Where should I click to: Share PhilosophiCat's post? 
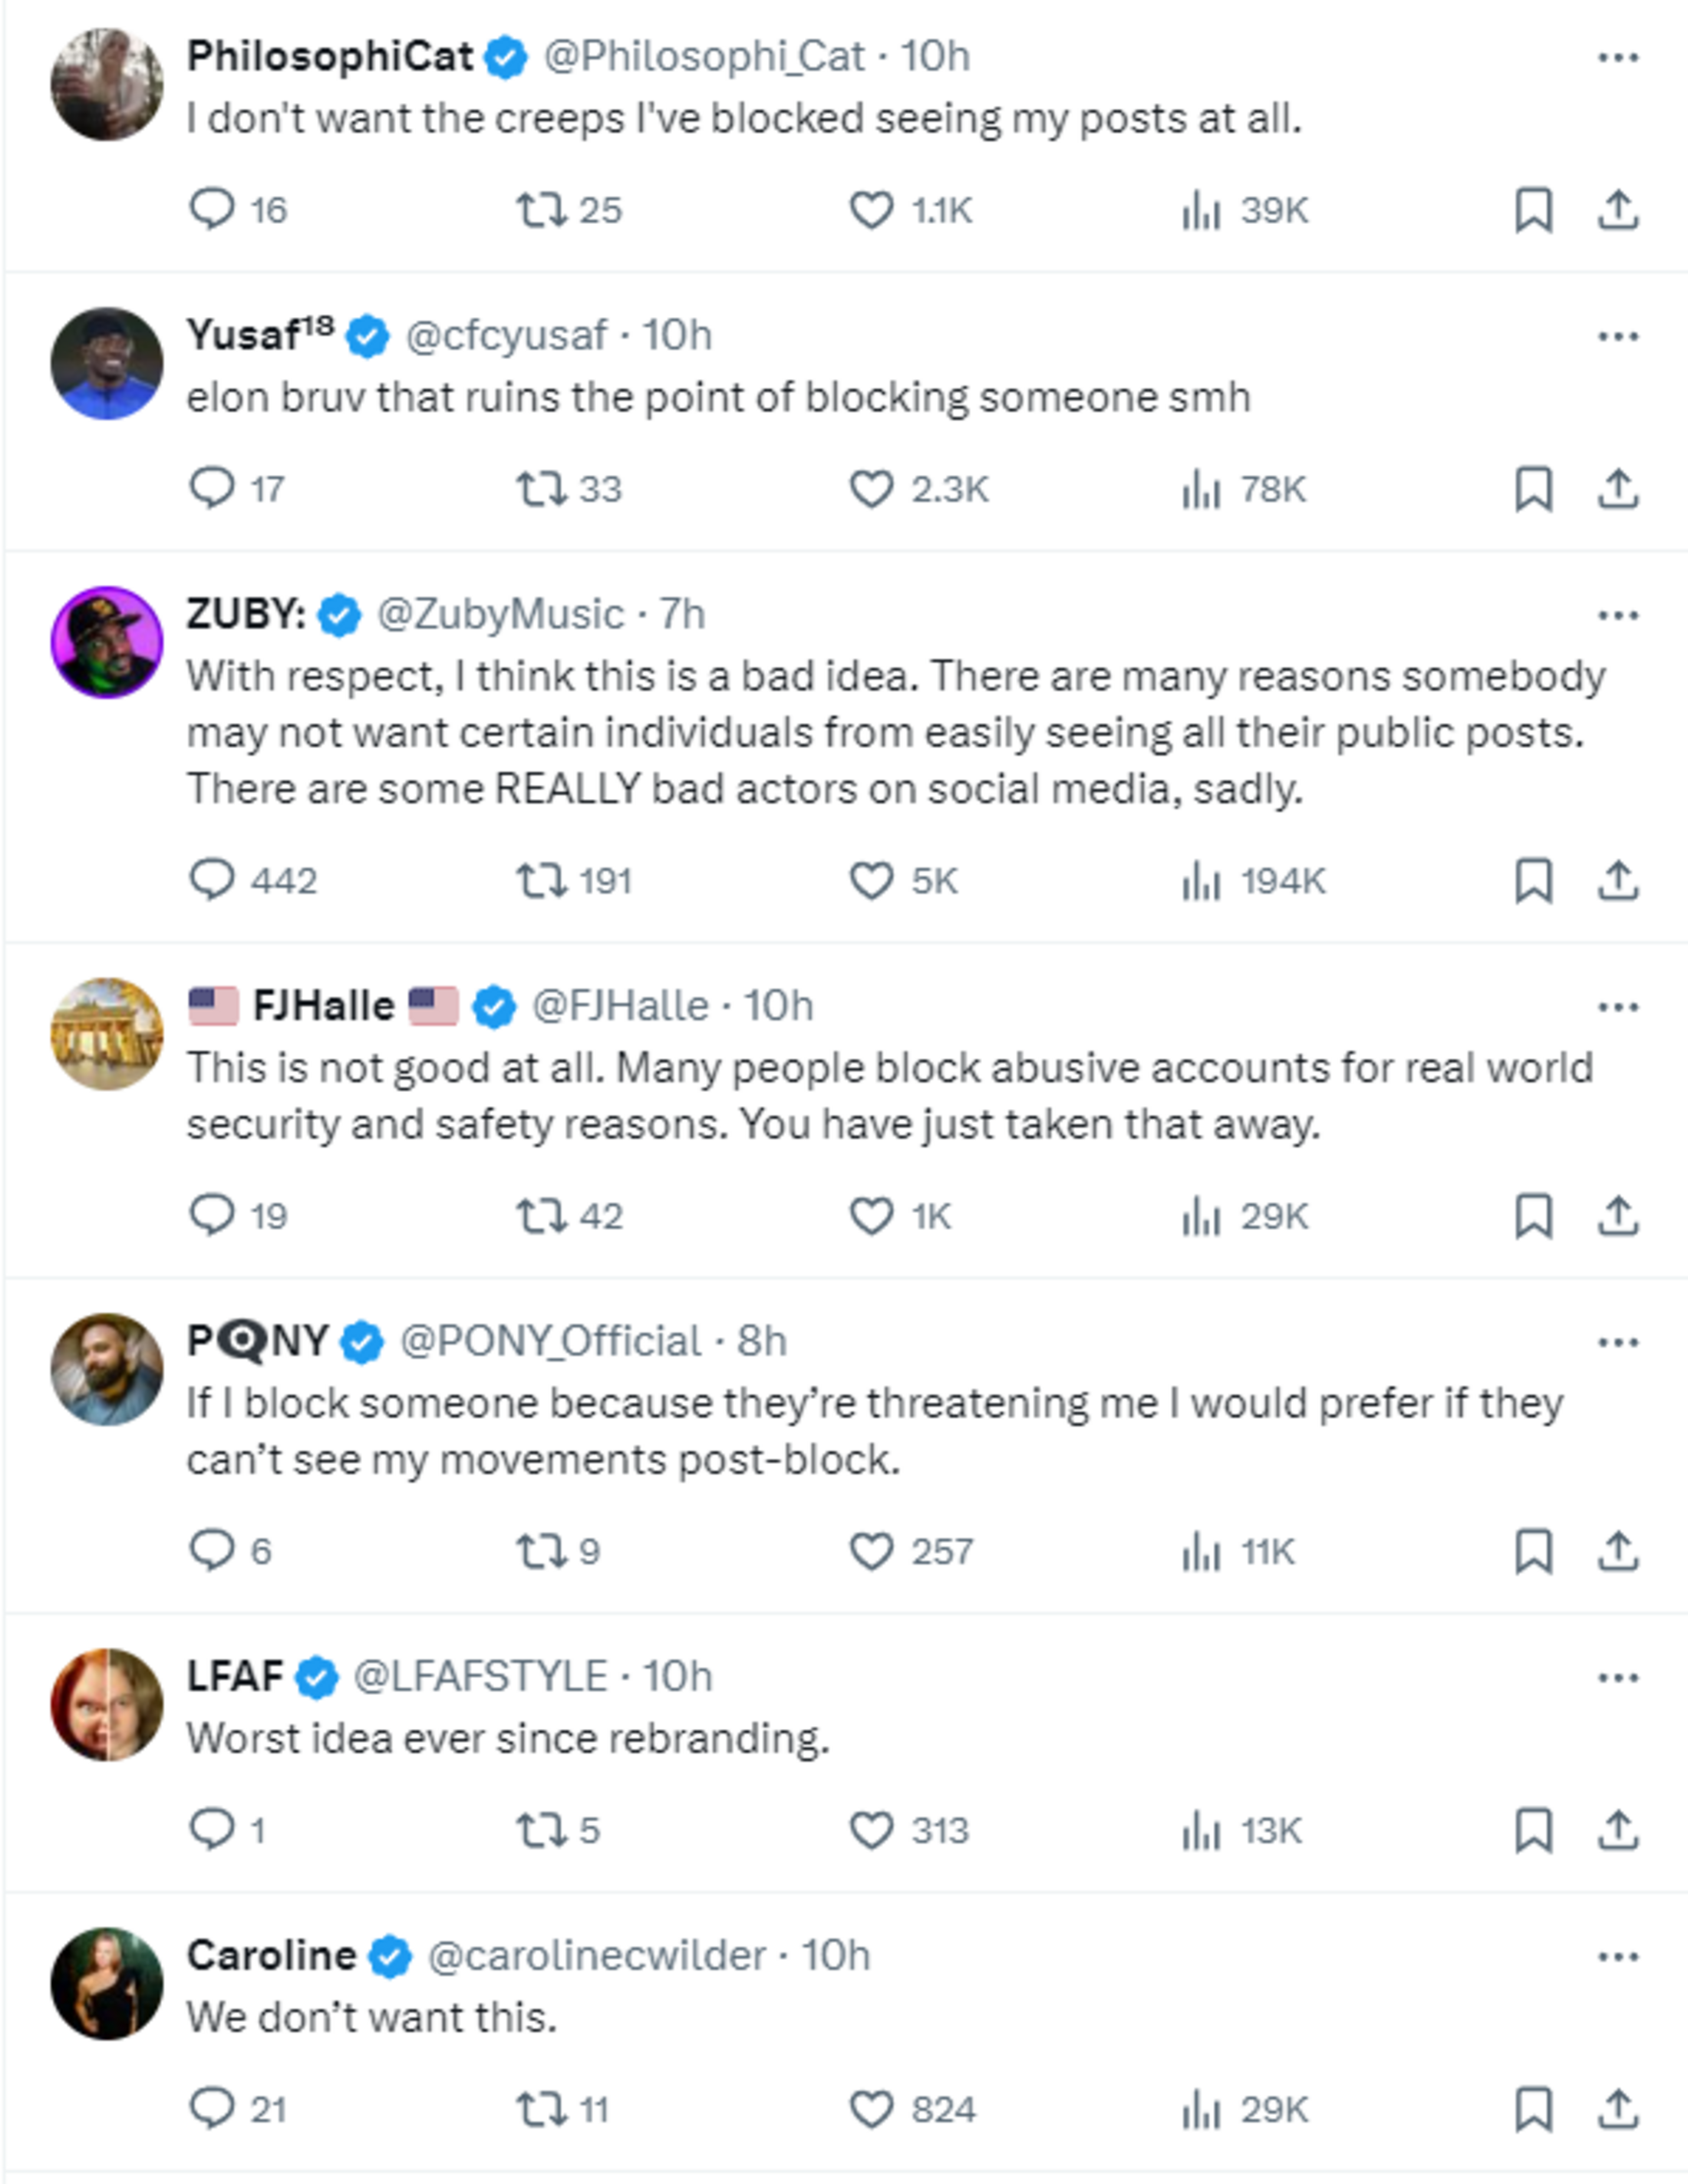click(1617, 210)
